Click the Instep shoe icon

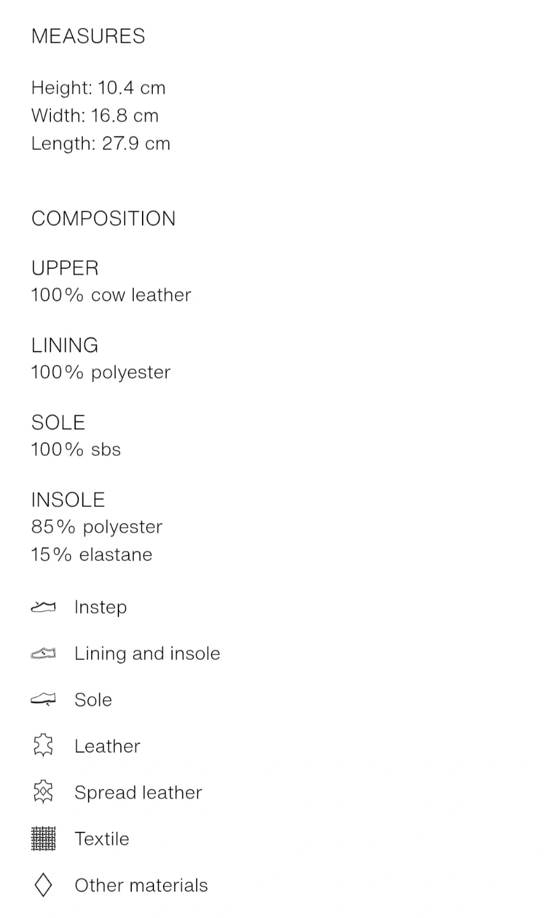pyautogui.click(x=43, y=607)
